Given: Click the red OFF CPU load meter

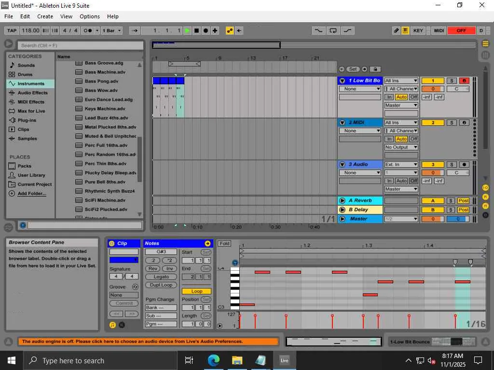Looking at the screenshot, I should pyautogui.click(x=461, y=30).
